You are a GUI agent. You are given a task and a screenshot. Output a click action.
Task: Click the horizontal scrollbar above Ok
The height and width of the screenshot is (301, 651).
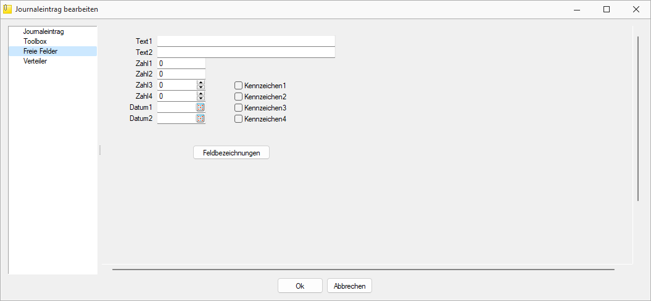(x=363, y=270)
